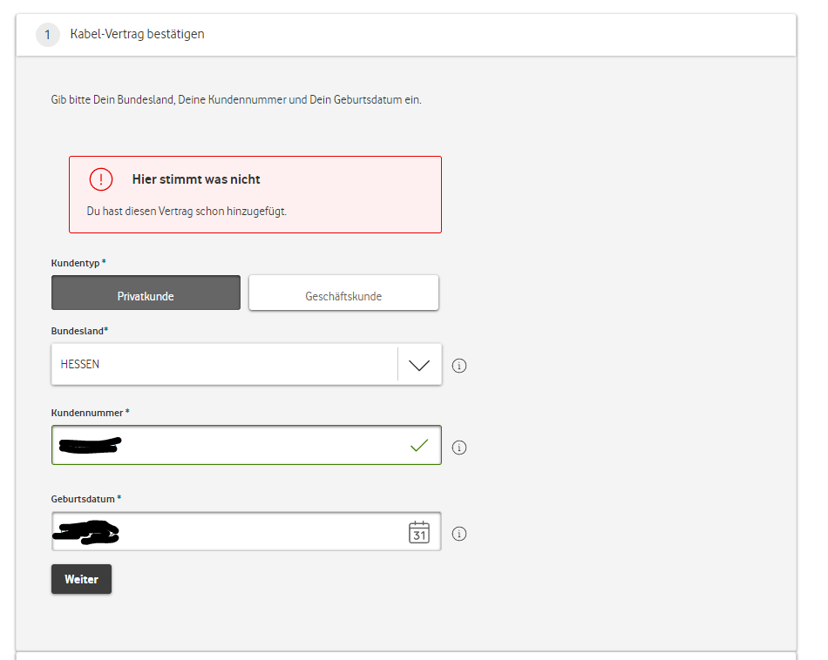
Task: Show info for the Bundesland field
Action: pos(458,366)
